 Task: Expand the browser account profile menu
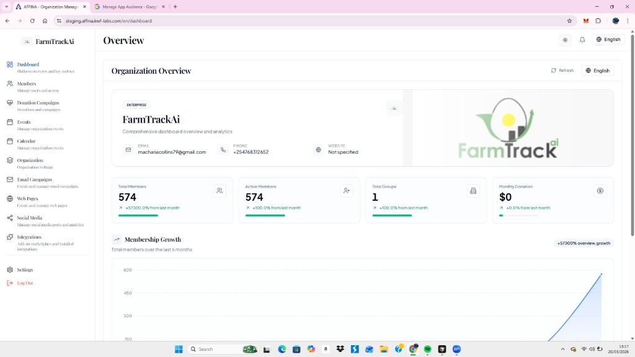pos(616,20)
